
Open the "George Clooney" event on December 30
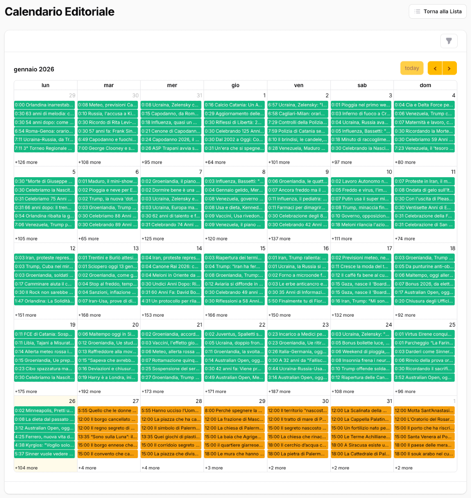[108, 148]
